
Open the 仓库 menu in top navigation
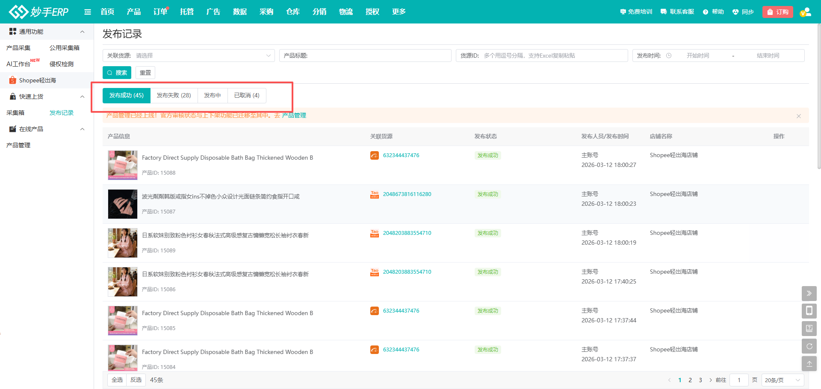[x=293, y=12]
